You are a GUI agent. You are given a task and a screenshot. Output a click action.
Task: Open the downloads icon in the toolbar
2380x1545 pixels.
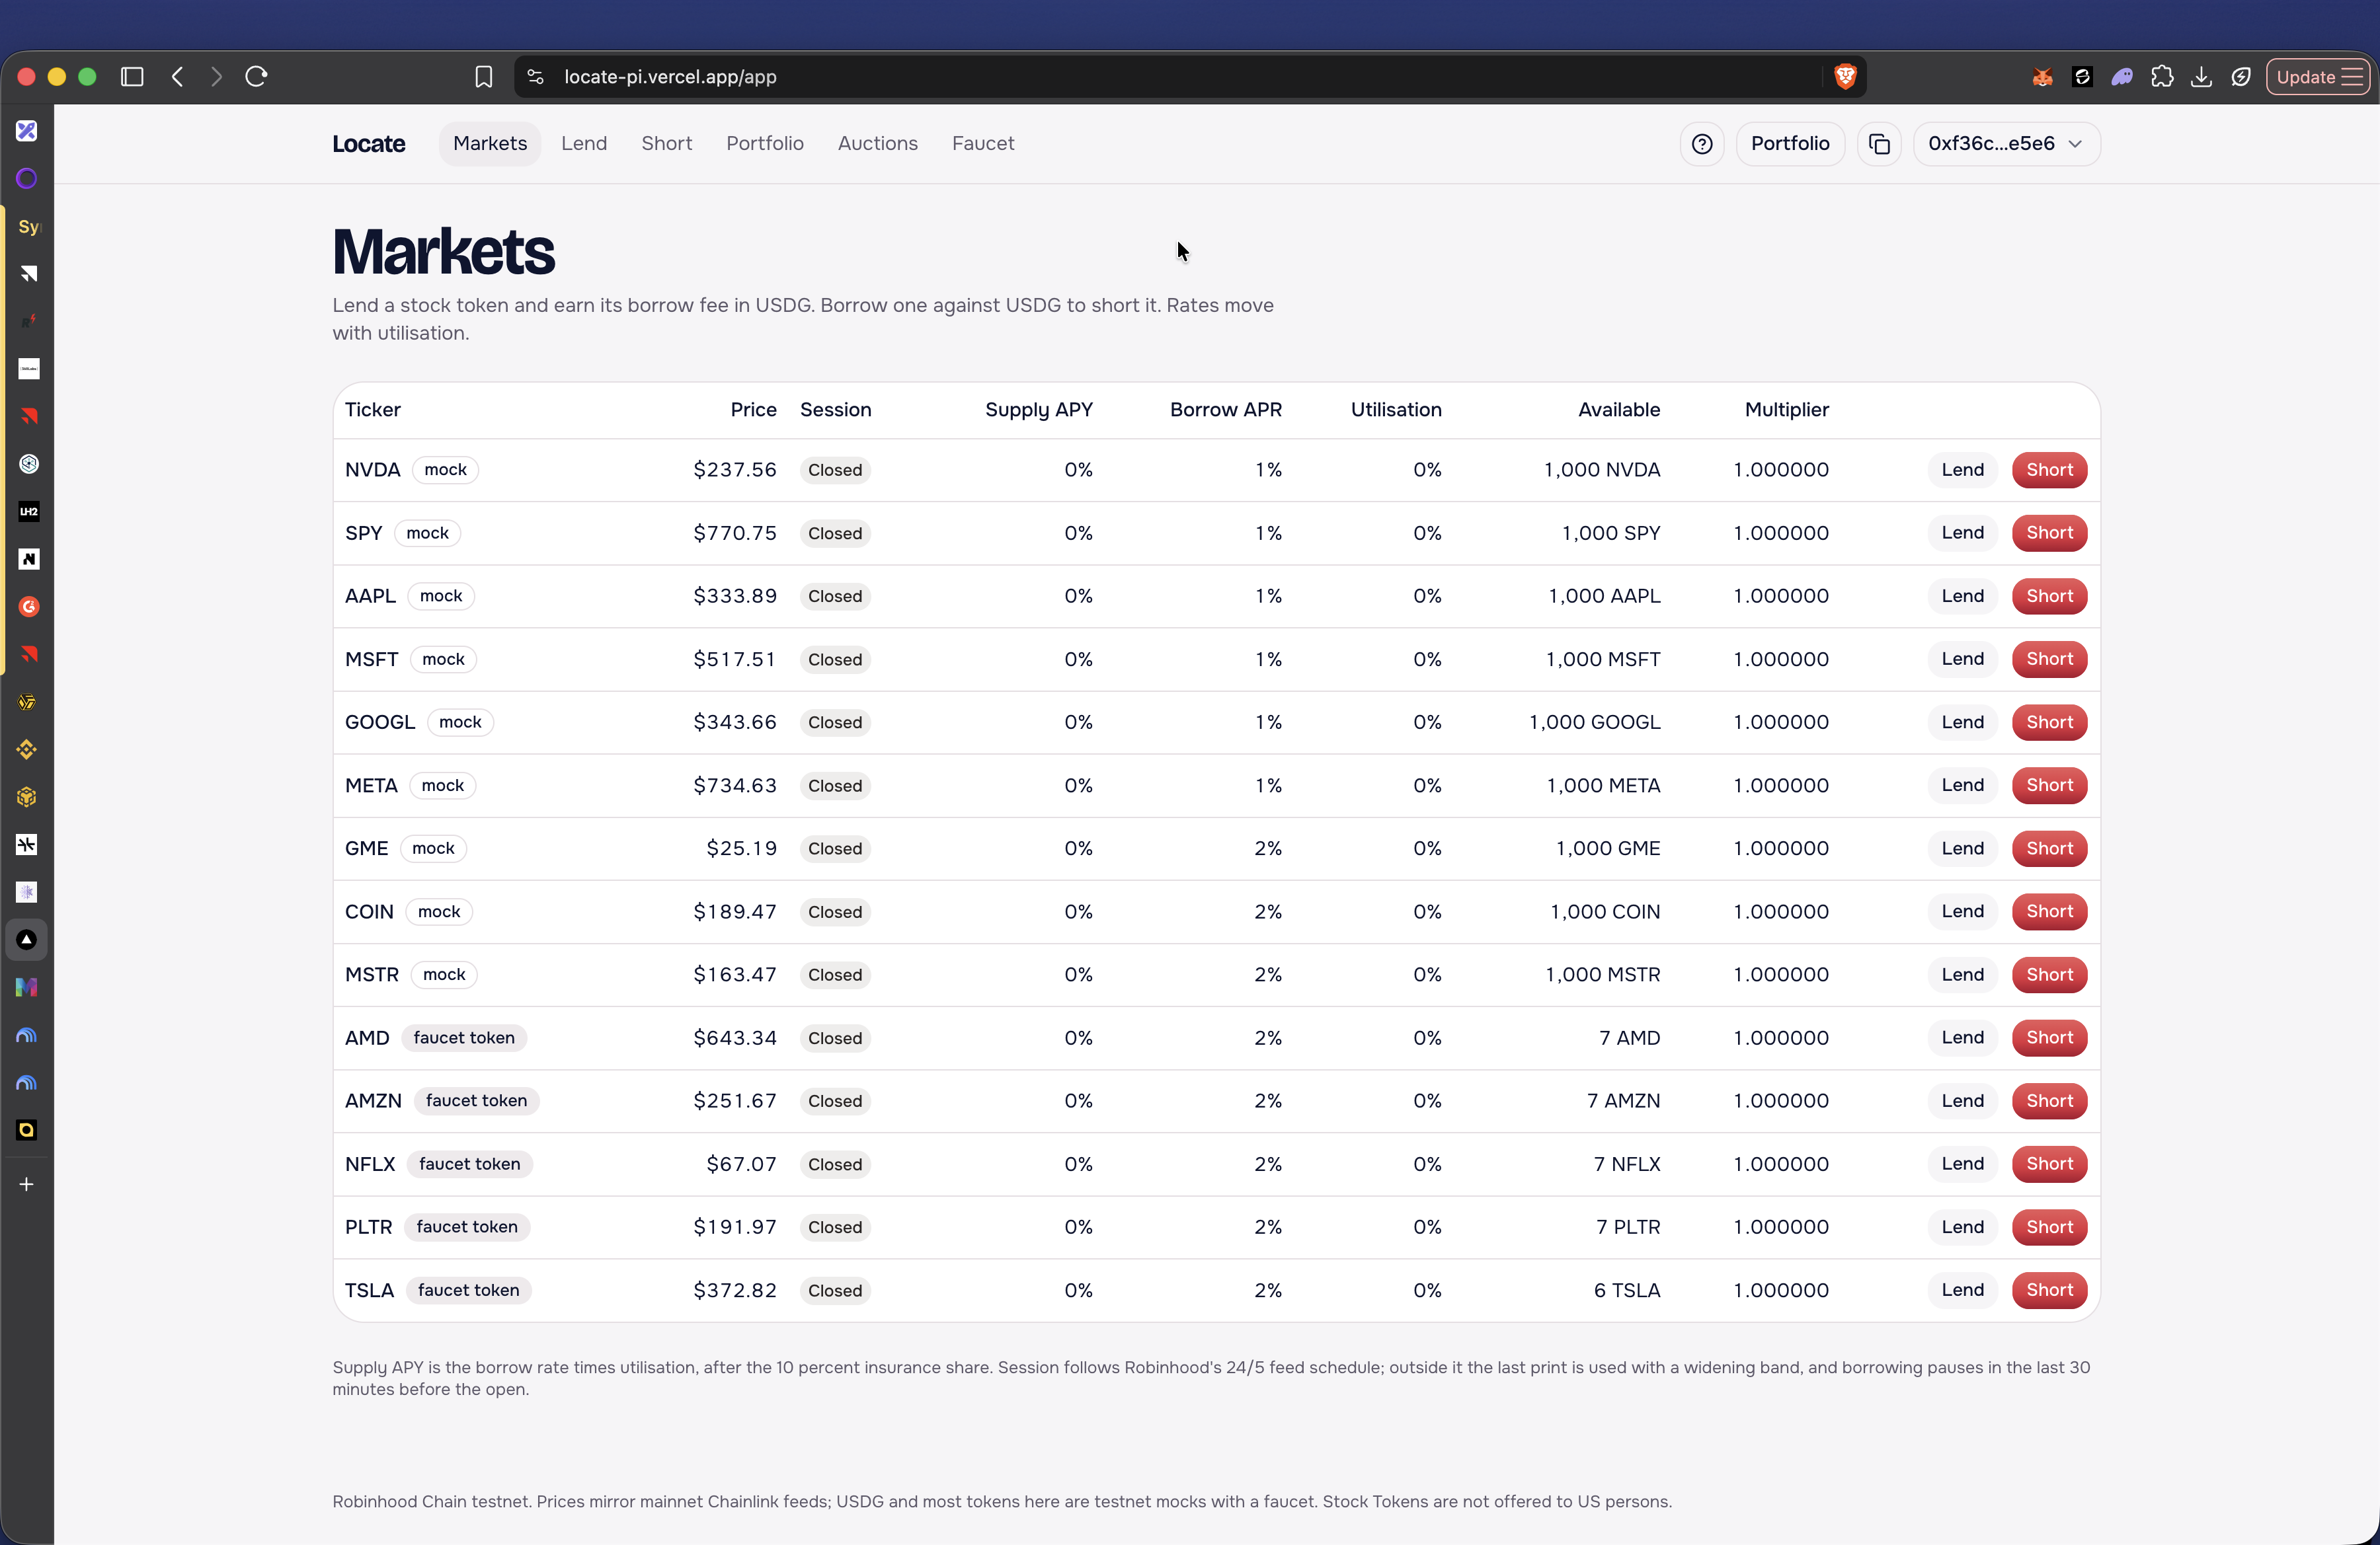(2201, 77)
